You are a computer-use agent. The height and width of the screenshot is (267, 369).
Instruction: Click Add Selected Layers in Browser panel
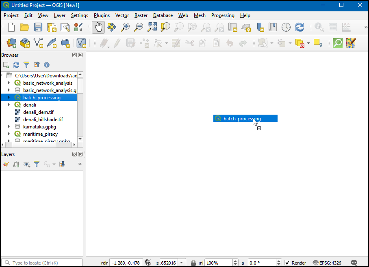click(6, 65)
